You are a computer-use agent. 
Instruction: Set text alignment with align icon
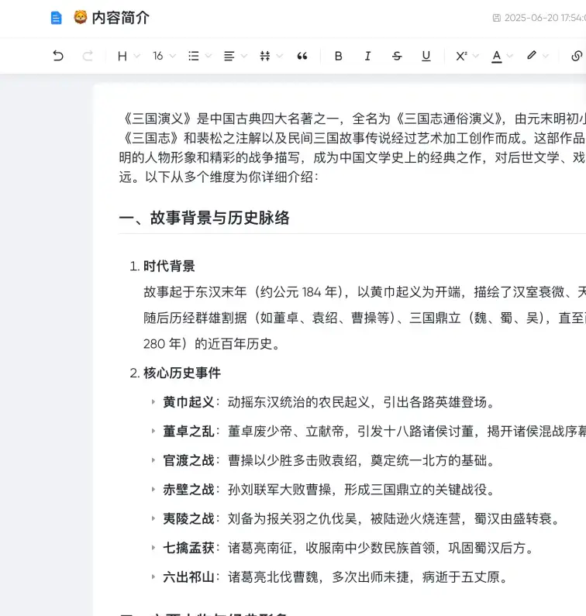coord(229,57)
